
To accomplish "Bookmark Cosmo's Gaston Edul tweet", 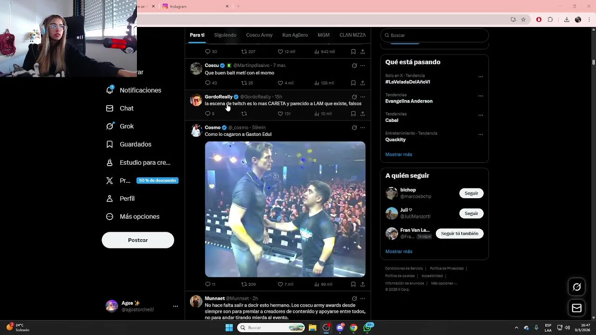I will click(353, 284).
